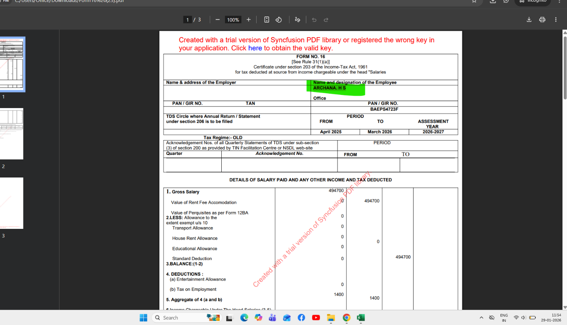Open the Windows Start menu
Image resolution: width=567 pixels, height=325 pixels.
[143, 317]
